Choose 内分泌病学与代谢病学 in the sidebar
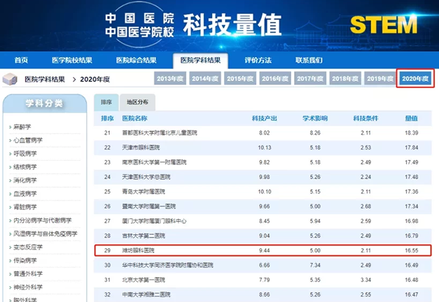 click(x=42, y=220)
